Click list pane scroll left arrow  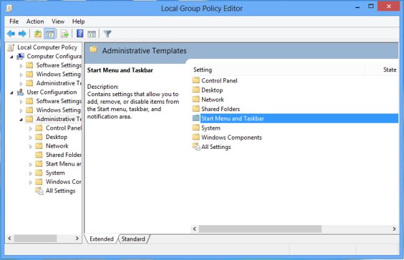195,229
